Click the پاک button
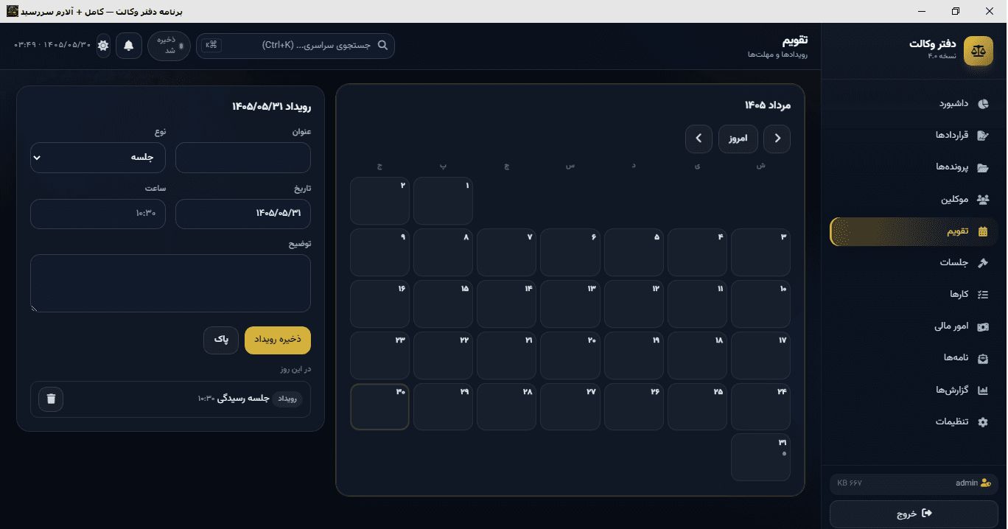 (x=221, y=340)
